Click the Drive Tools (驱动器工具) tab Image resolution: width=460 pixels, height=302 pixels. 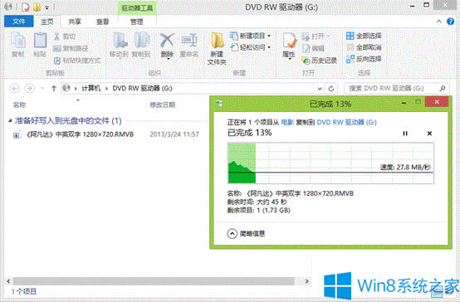(137, 8)
